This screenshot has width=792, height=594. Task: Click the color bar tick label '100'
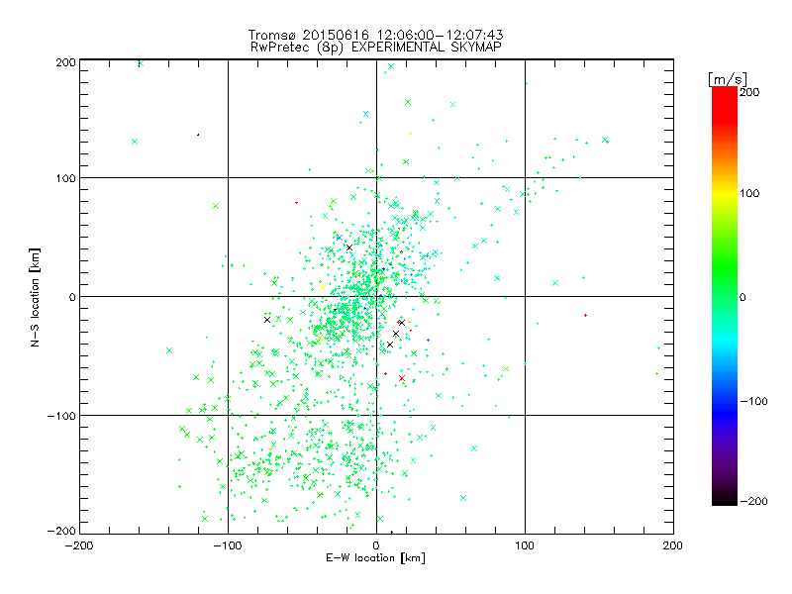point(749,193)
